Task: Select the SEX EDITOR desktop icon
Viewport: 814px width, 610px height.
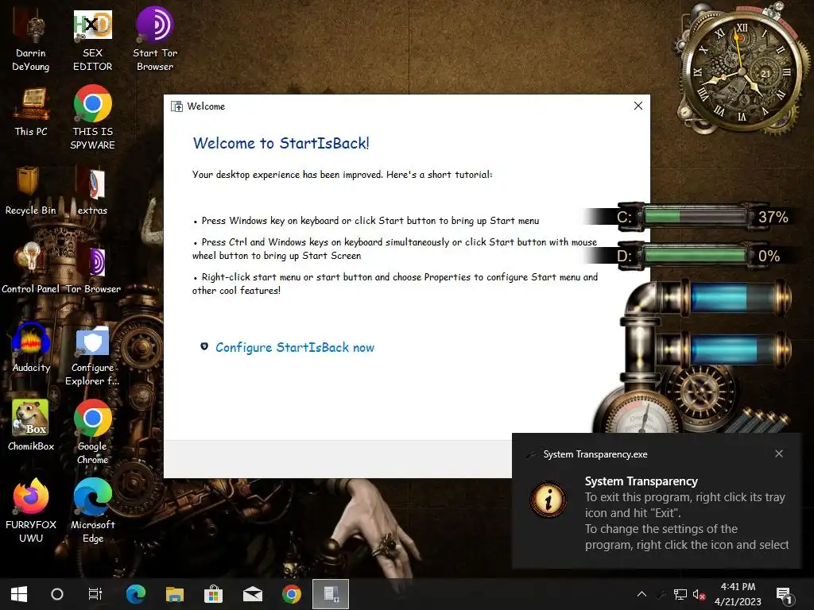Action: (92, 41)
